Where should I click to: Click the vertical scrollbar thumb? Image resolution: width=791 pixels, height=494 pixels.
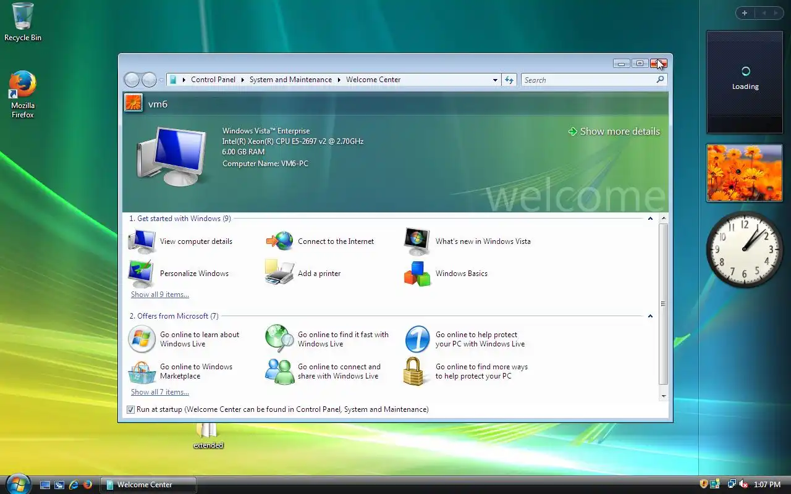[664, 304]
